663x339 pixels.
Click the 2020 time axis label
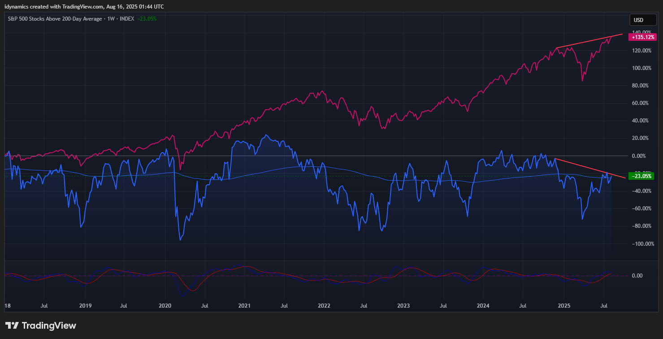pos(165,306)
